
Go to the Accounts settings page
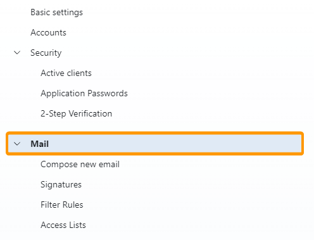point(48,32)
